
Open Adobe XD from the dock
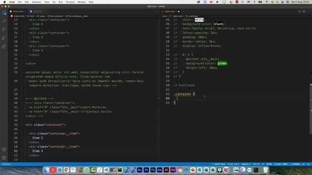pyautogui.click(x=173, y=170)
